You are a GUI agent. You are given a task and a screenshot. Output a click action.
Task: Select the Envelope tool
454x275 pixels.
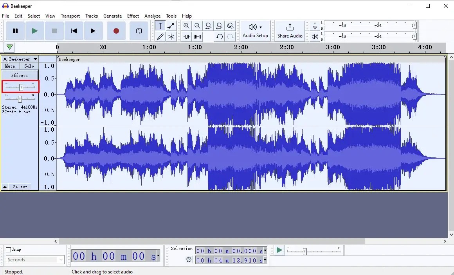coord(171,26)
